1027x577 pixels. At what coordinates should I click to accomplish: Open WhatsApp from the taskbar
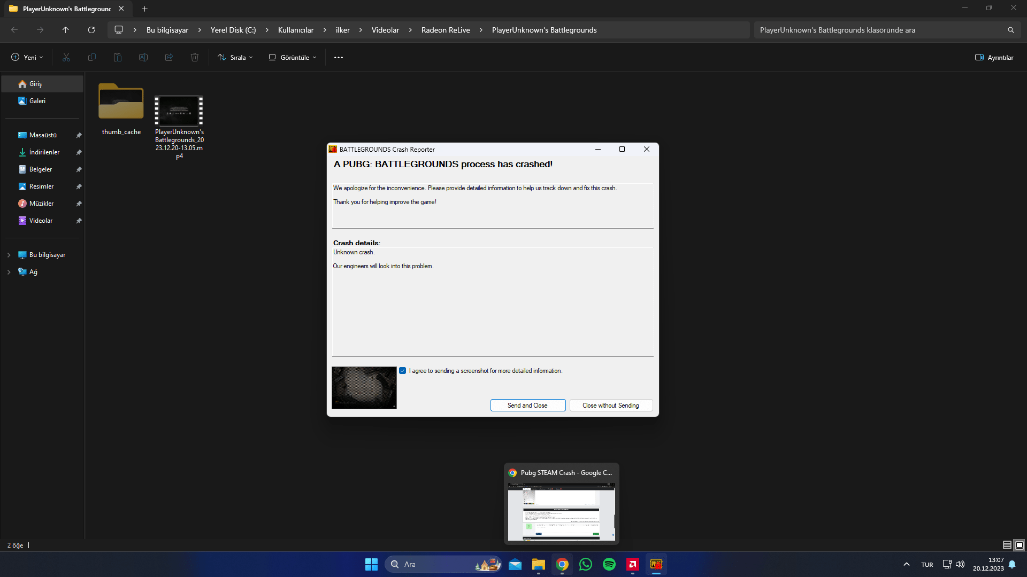tap(586, 564)
